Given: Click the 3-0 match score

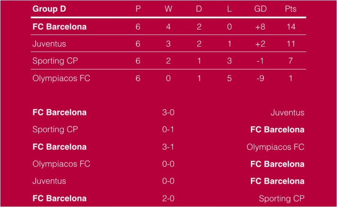Looking at the screenshot, I should [x=168, y=112].
